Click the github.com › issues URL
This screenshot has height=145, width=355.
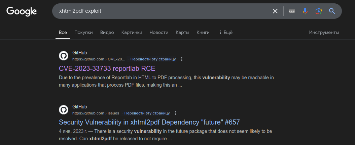point(96,113)
